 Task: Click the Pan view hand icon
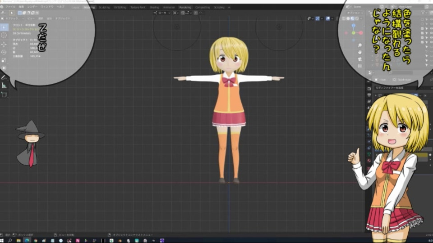pos(360,52)
